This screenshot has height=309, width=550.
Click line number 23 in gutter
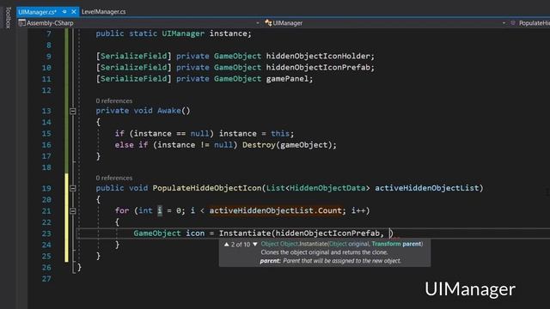(x=46, y=233)
